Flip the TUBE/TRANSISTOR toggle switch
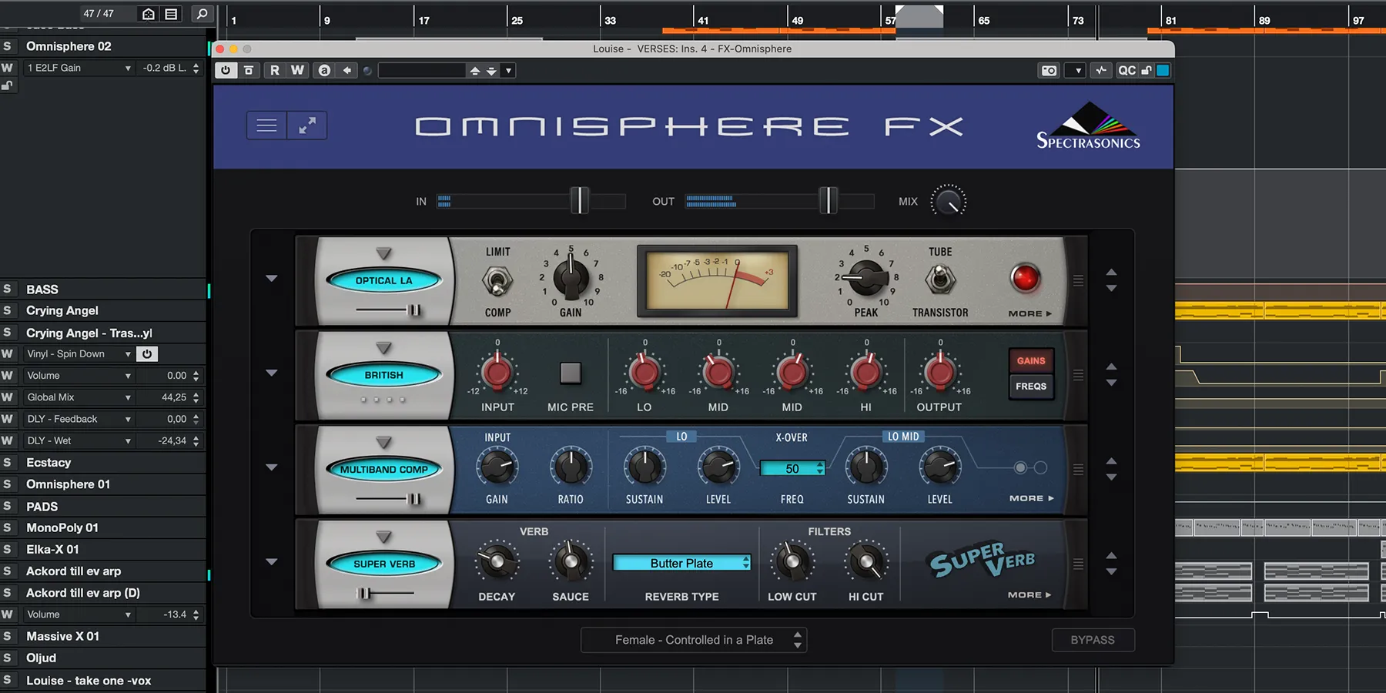 point(939,280)
